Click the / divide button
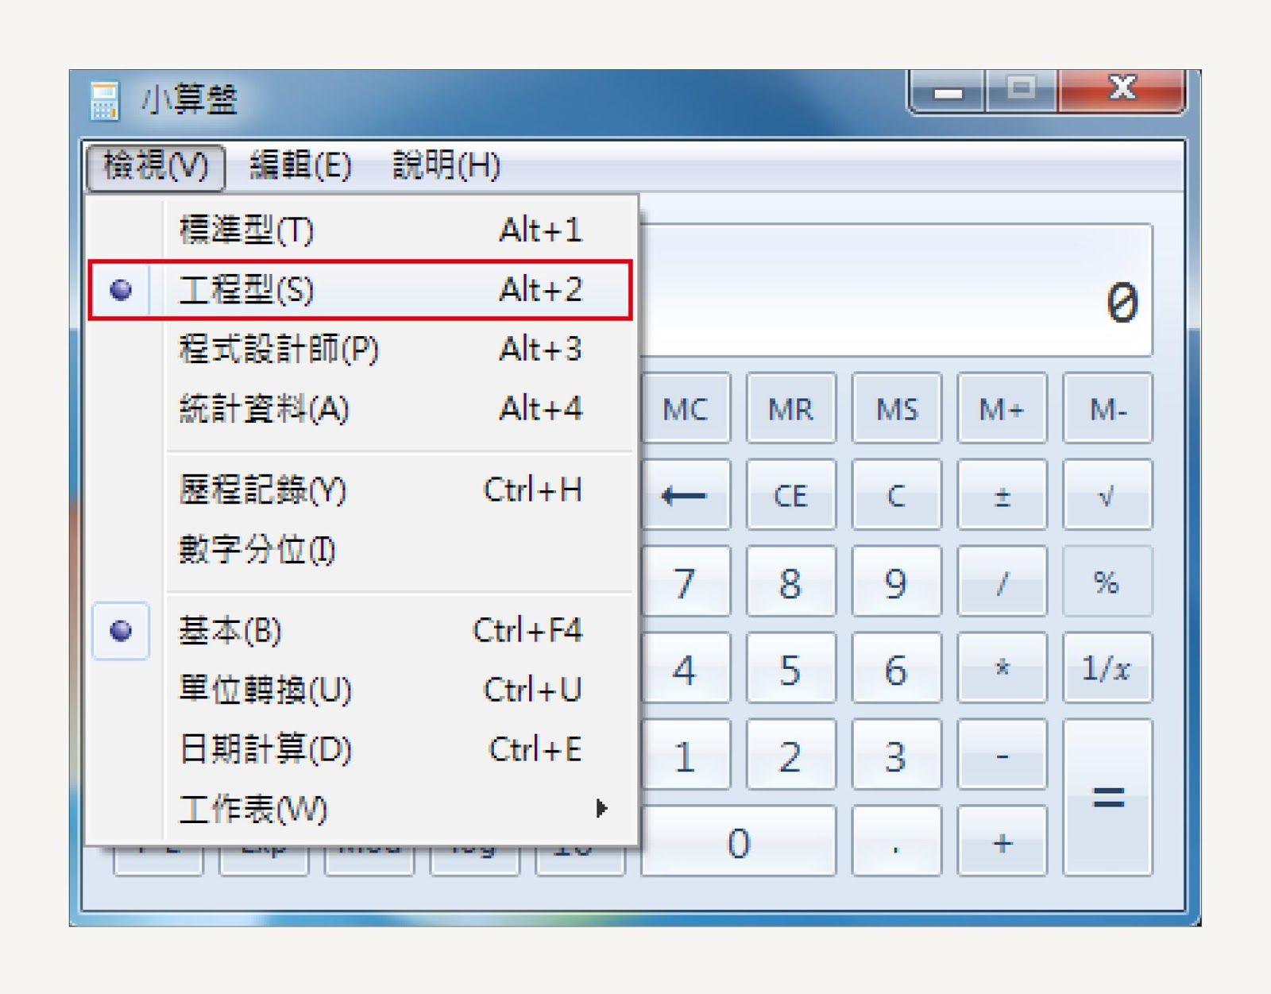The height and width of the screenshot is (994, 1271). 1002,582
